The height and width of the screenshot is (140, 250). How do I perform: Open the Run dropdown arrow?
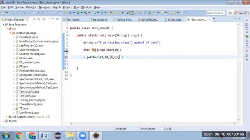click(82, 13)
